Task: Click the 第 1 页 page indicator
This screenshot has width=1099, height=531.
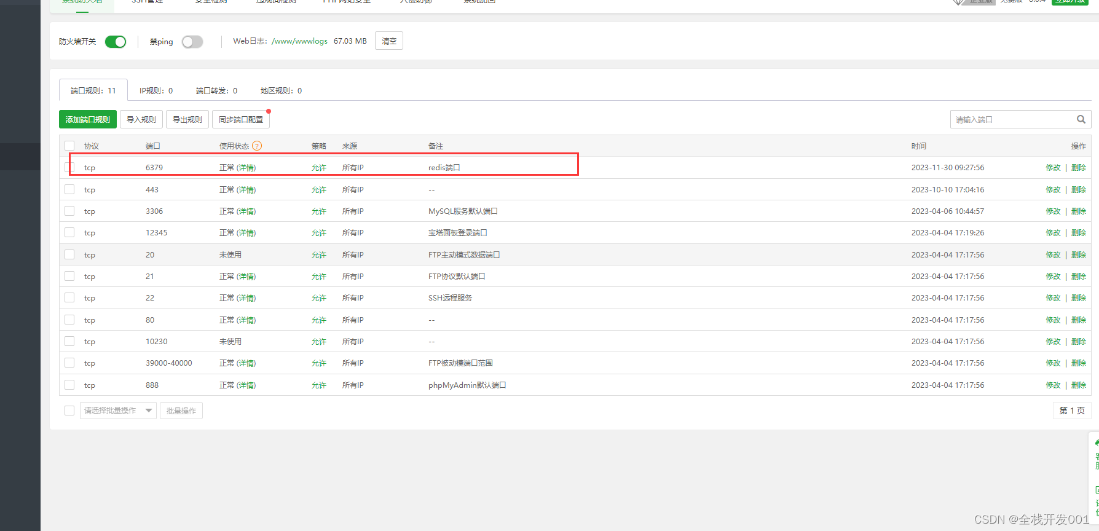Action: [1072, 411]
